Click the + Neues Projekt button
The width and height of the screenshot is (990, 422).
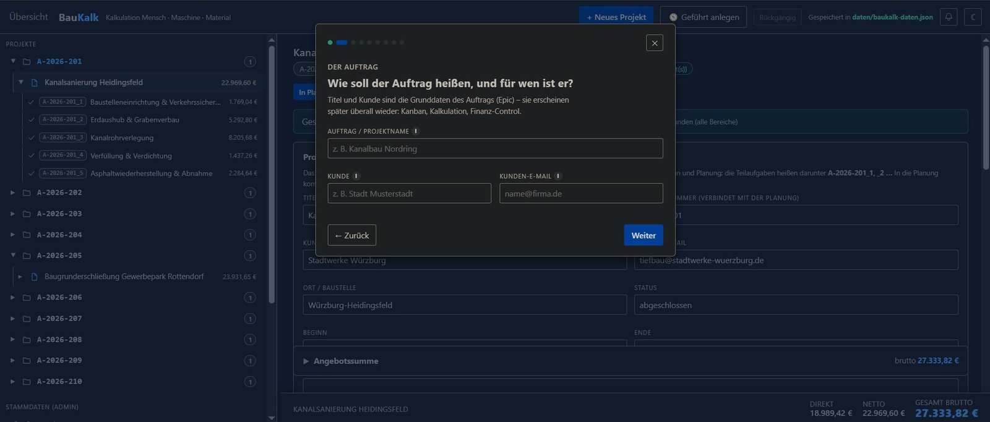(x=616, y=17)
